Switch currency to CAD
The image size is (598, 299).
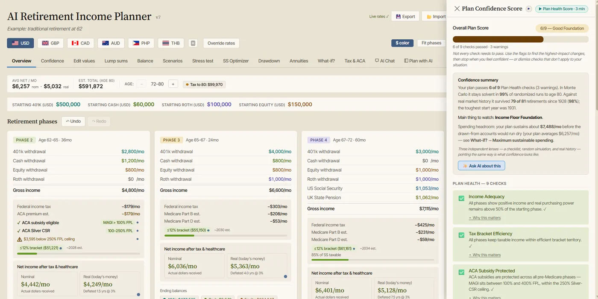click(81, 43)
